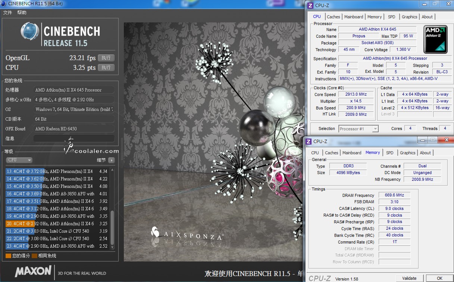The width and height of the screenshot is (454, 282).
Task: Click the processor field 'AMD Athlon(tm) II X4 645 Processor' in Cinebench
Action: (x=74, y=90)
